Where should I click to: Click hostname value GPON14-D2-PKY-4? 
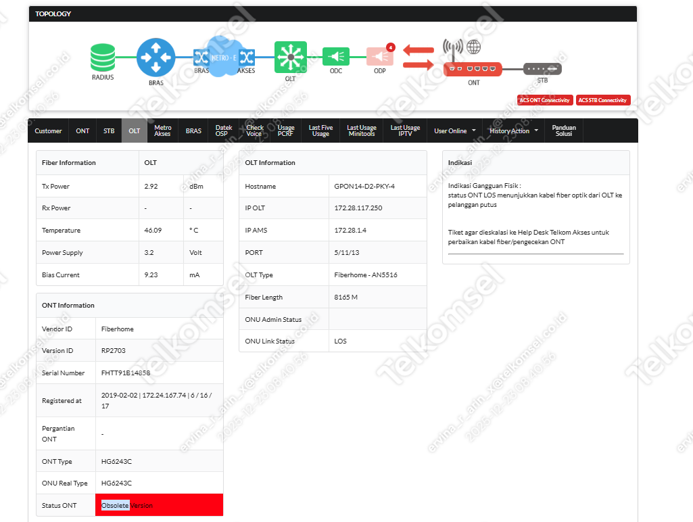(364, 187)
